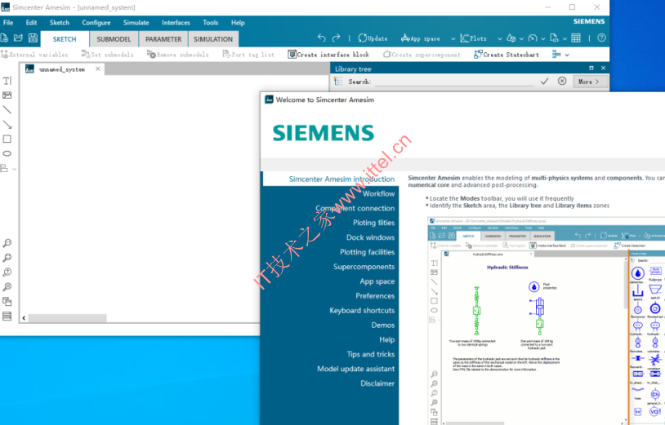Switch to SUBMODEL mode tab
The image size is (665, 425).
pyautogui.click(x=114, y=39)
